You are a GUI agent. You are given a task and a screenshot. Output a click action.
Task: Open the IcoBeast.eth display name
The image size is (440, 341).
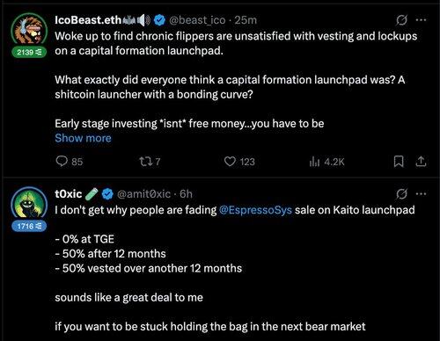(x=88, y=20)
